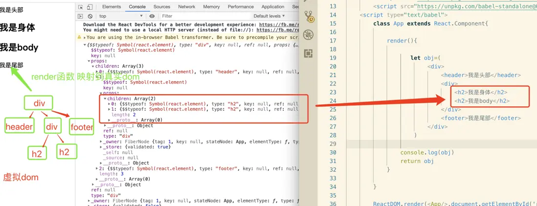Show the console sidebar panel icon

pyautogui.click(x=81, y=16)
